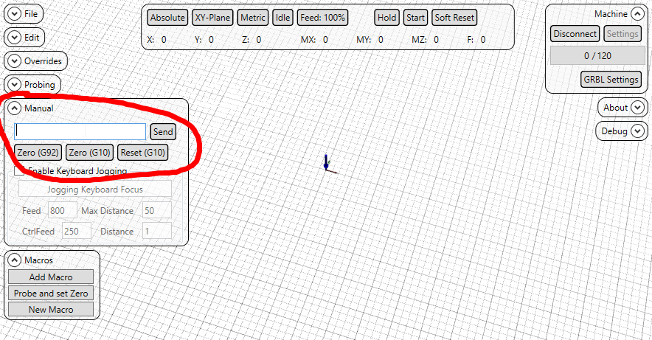Click the Idle status button

(x=282, y=18)
